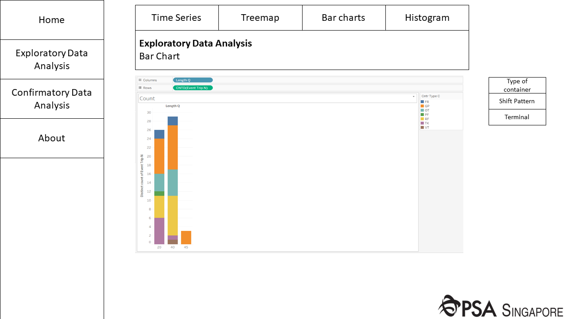Open Exploratory Data Analysis sidebar item
Screen dimensions: 567x319
52,59
